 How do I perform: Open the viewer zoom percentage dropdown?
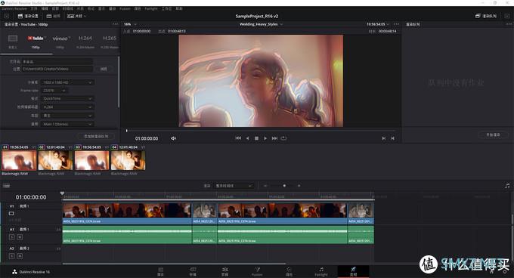tap(130, 24)
